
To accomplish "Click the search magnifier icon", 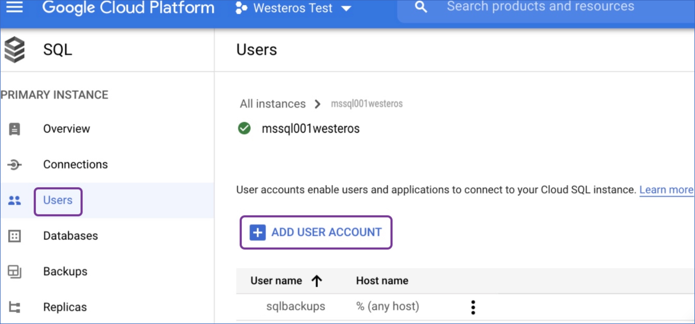I will (421, 7).
